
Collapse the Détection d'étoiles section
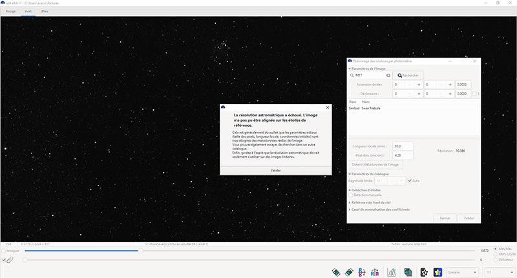pos(350,190)
